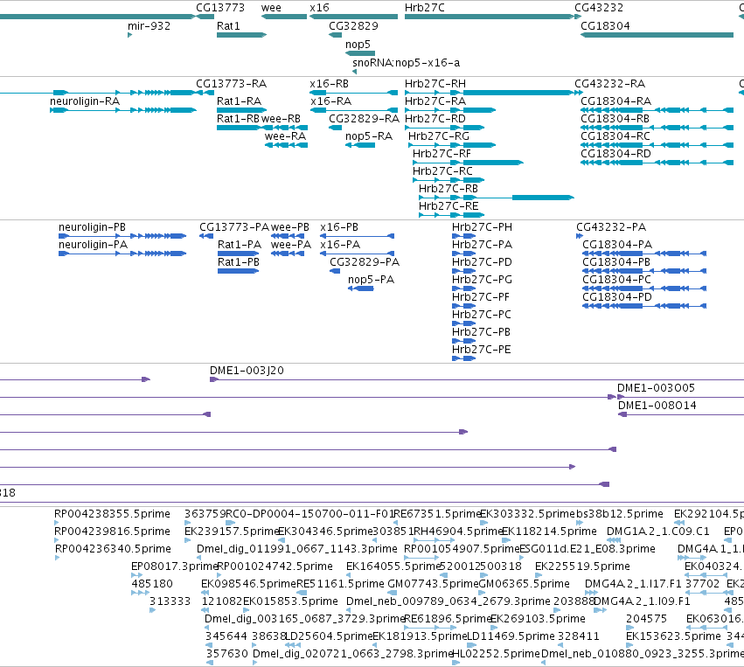The image size is (744, 667).
Task: Select transcript Hrb27C-RC
Action: [442, 171]
